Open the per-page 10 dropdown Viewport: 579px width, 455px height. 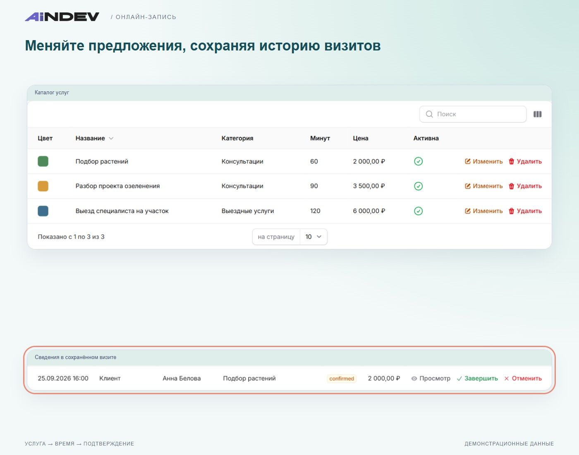coord(313,237)
